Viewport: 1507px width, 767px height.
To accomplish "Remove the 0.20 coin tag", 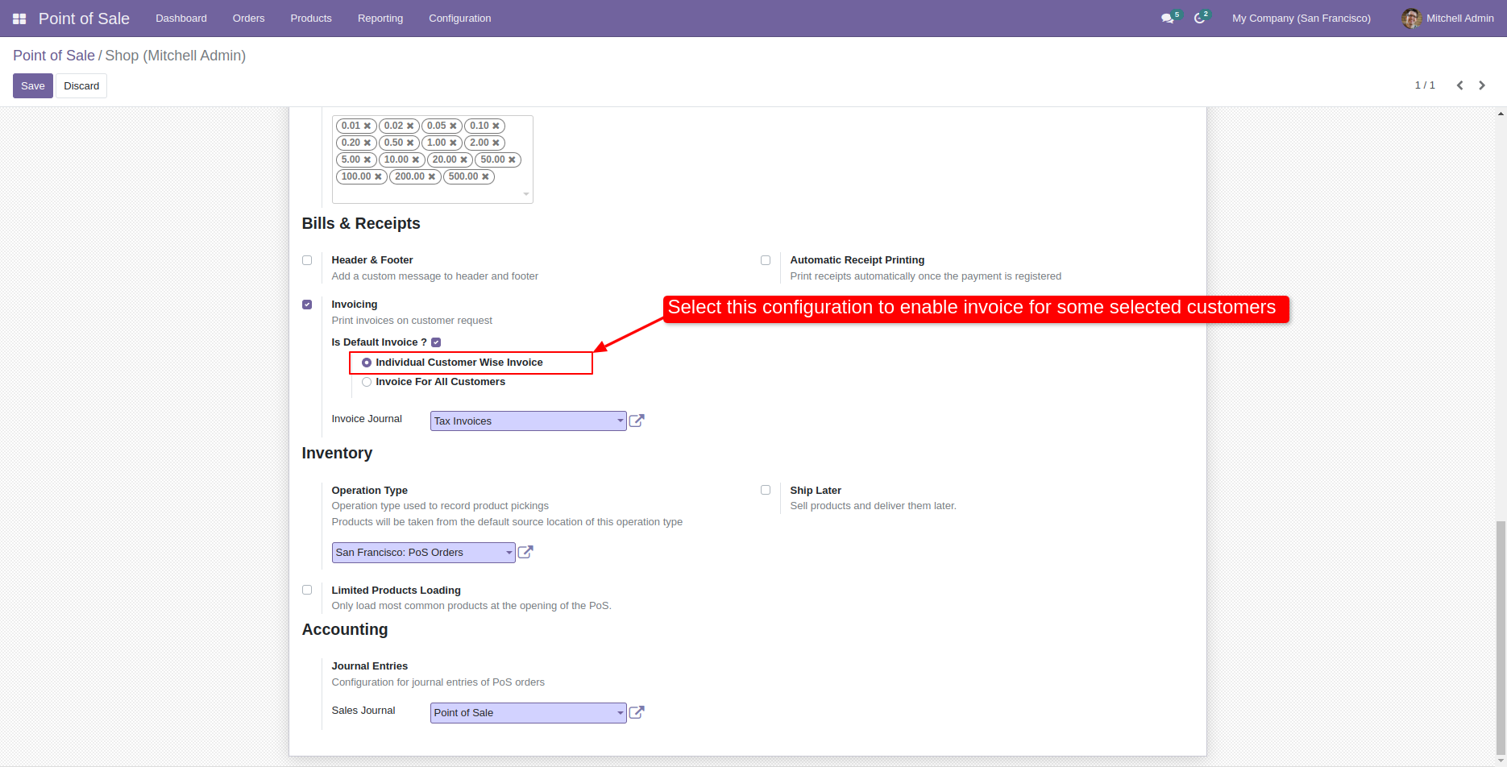I will tap(367, 143).
